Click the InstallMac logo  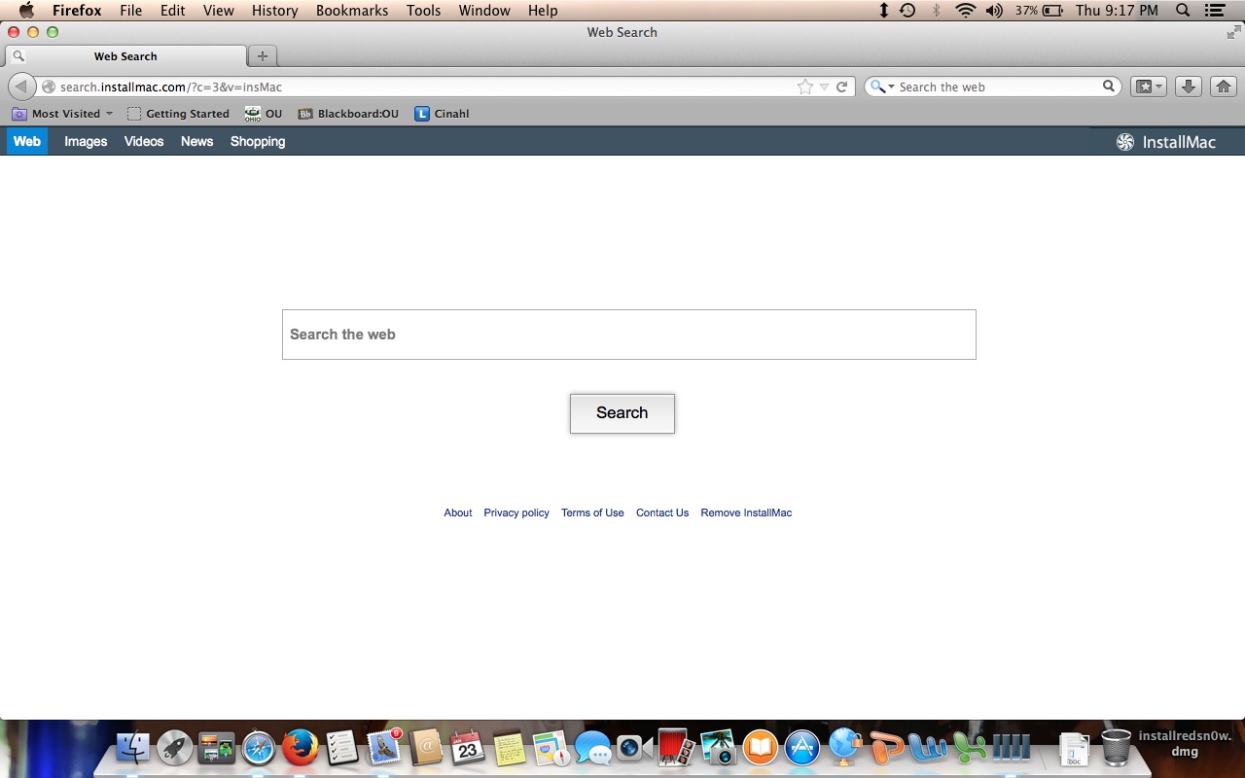pyautogui.click(x=1166, y=142)
